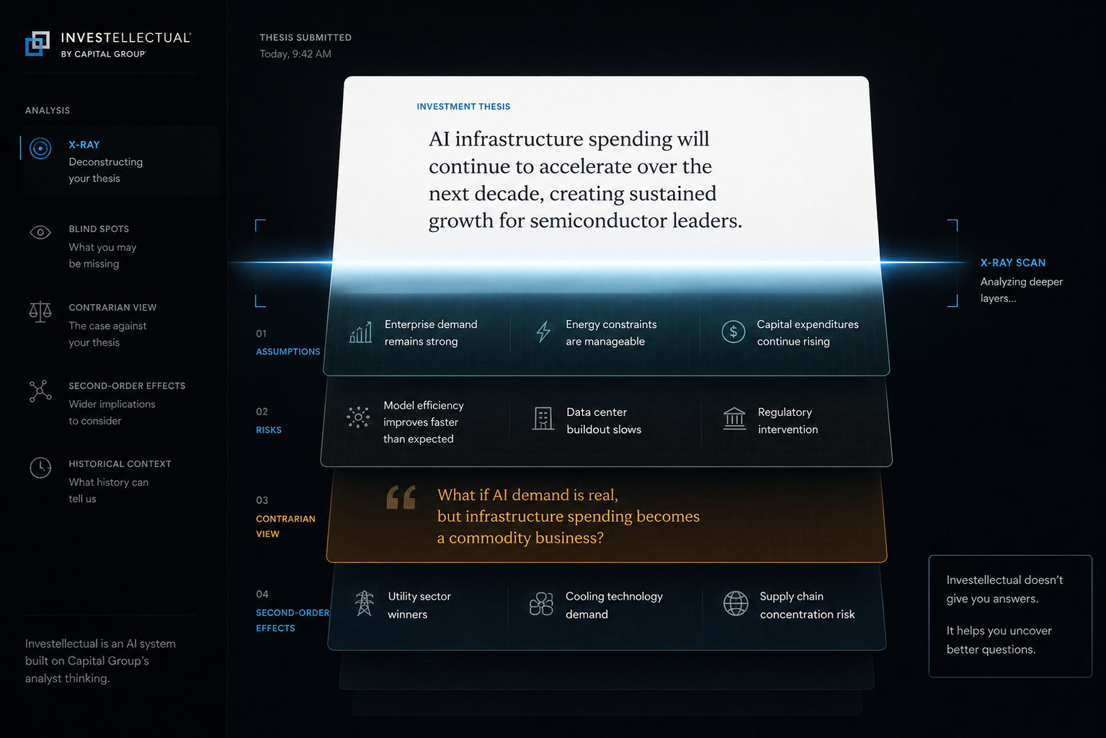Click the ANALYSIS sidebar heading
Image resolution: width=1106 pixels, height=738 pixels.
pos(48,110)
